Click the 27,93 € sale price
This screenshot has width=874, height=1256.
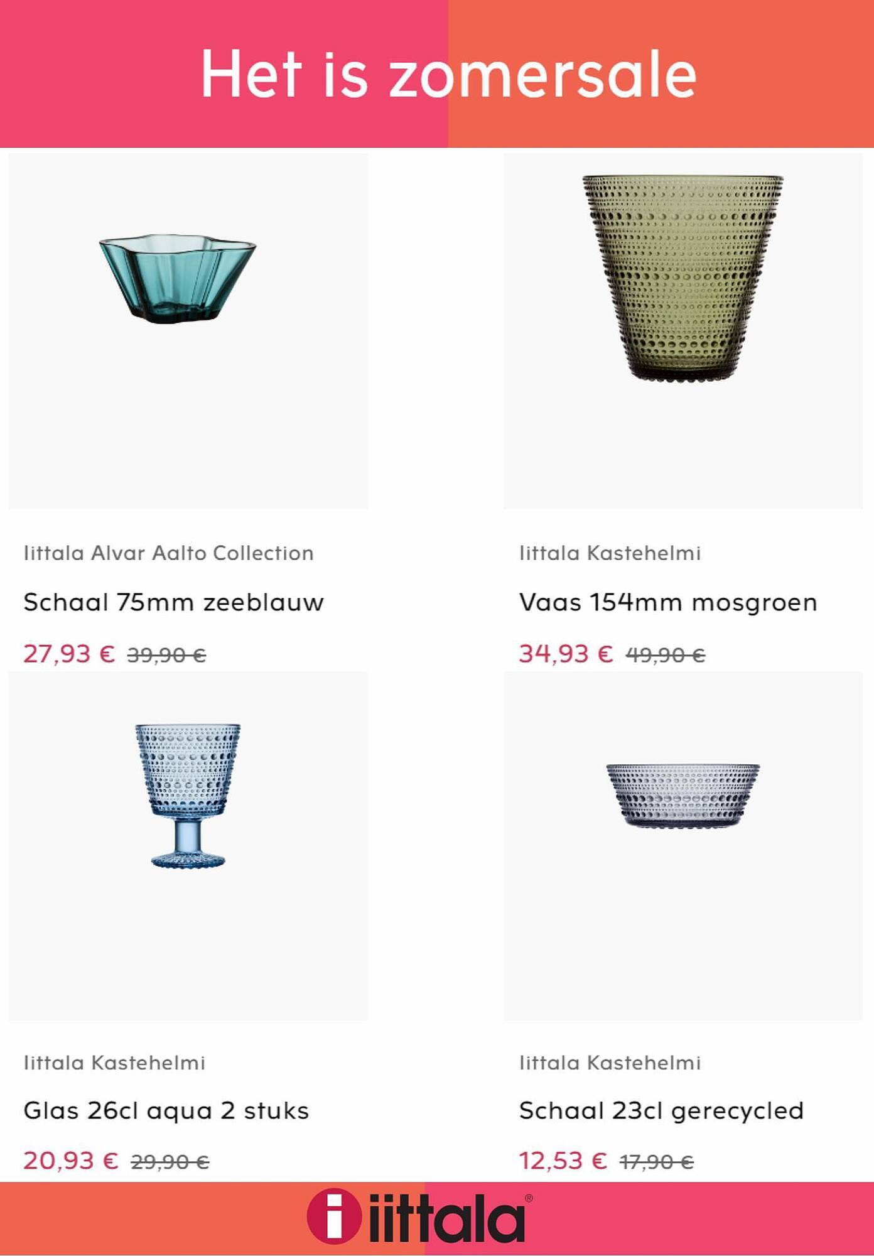pos(70,654)
